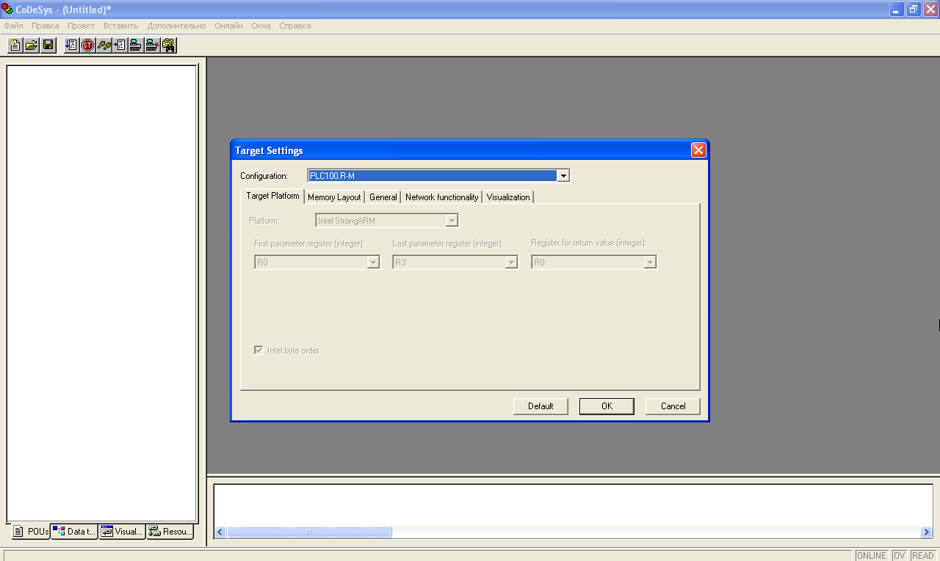
Task: Click the New project toolbar icon
Action: pos(15,45)
